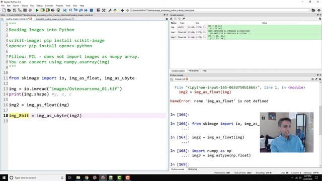This screenshot has width=322, height=181.
Task: Run selection or current line
Action: (x=53, y=10)
